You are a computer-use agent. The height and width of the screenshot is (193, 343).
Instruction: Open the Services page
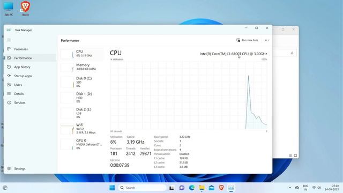coord(30,102)
